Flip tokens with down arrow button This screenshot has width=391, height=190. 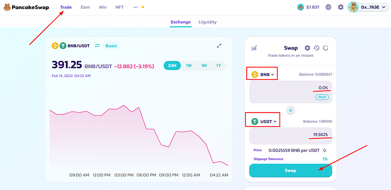(291, 110)
